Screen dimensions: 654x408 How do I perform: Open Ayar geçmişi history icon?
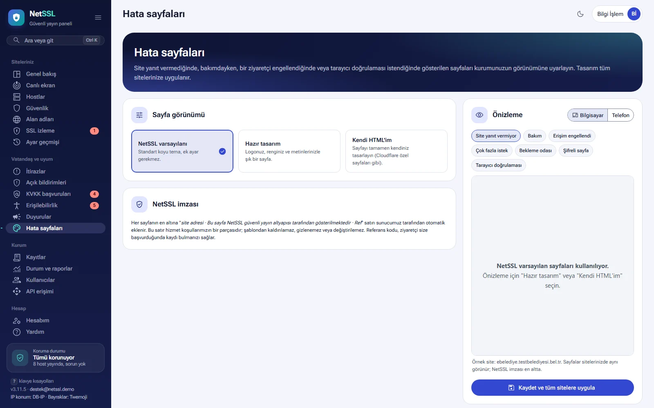click(17, 142)
